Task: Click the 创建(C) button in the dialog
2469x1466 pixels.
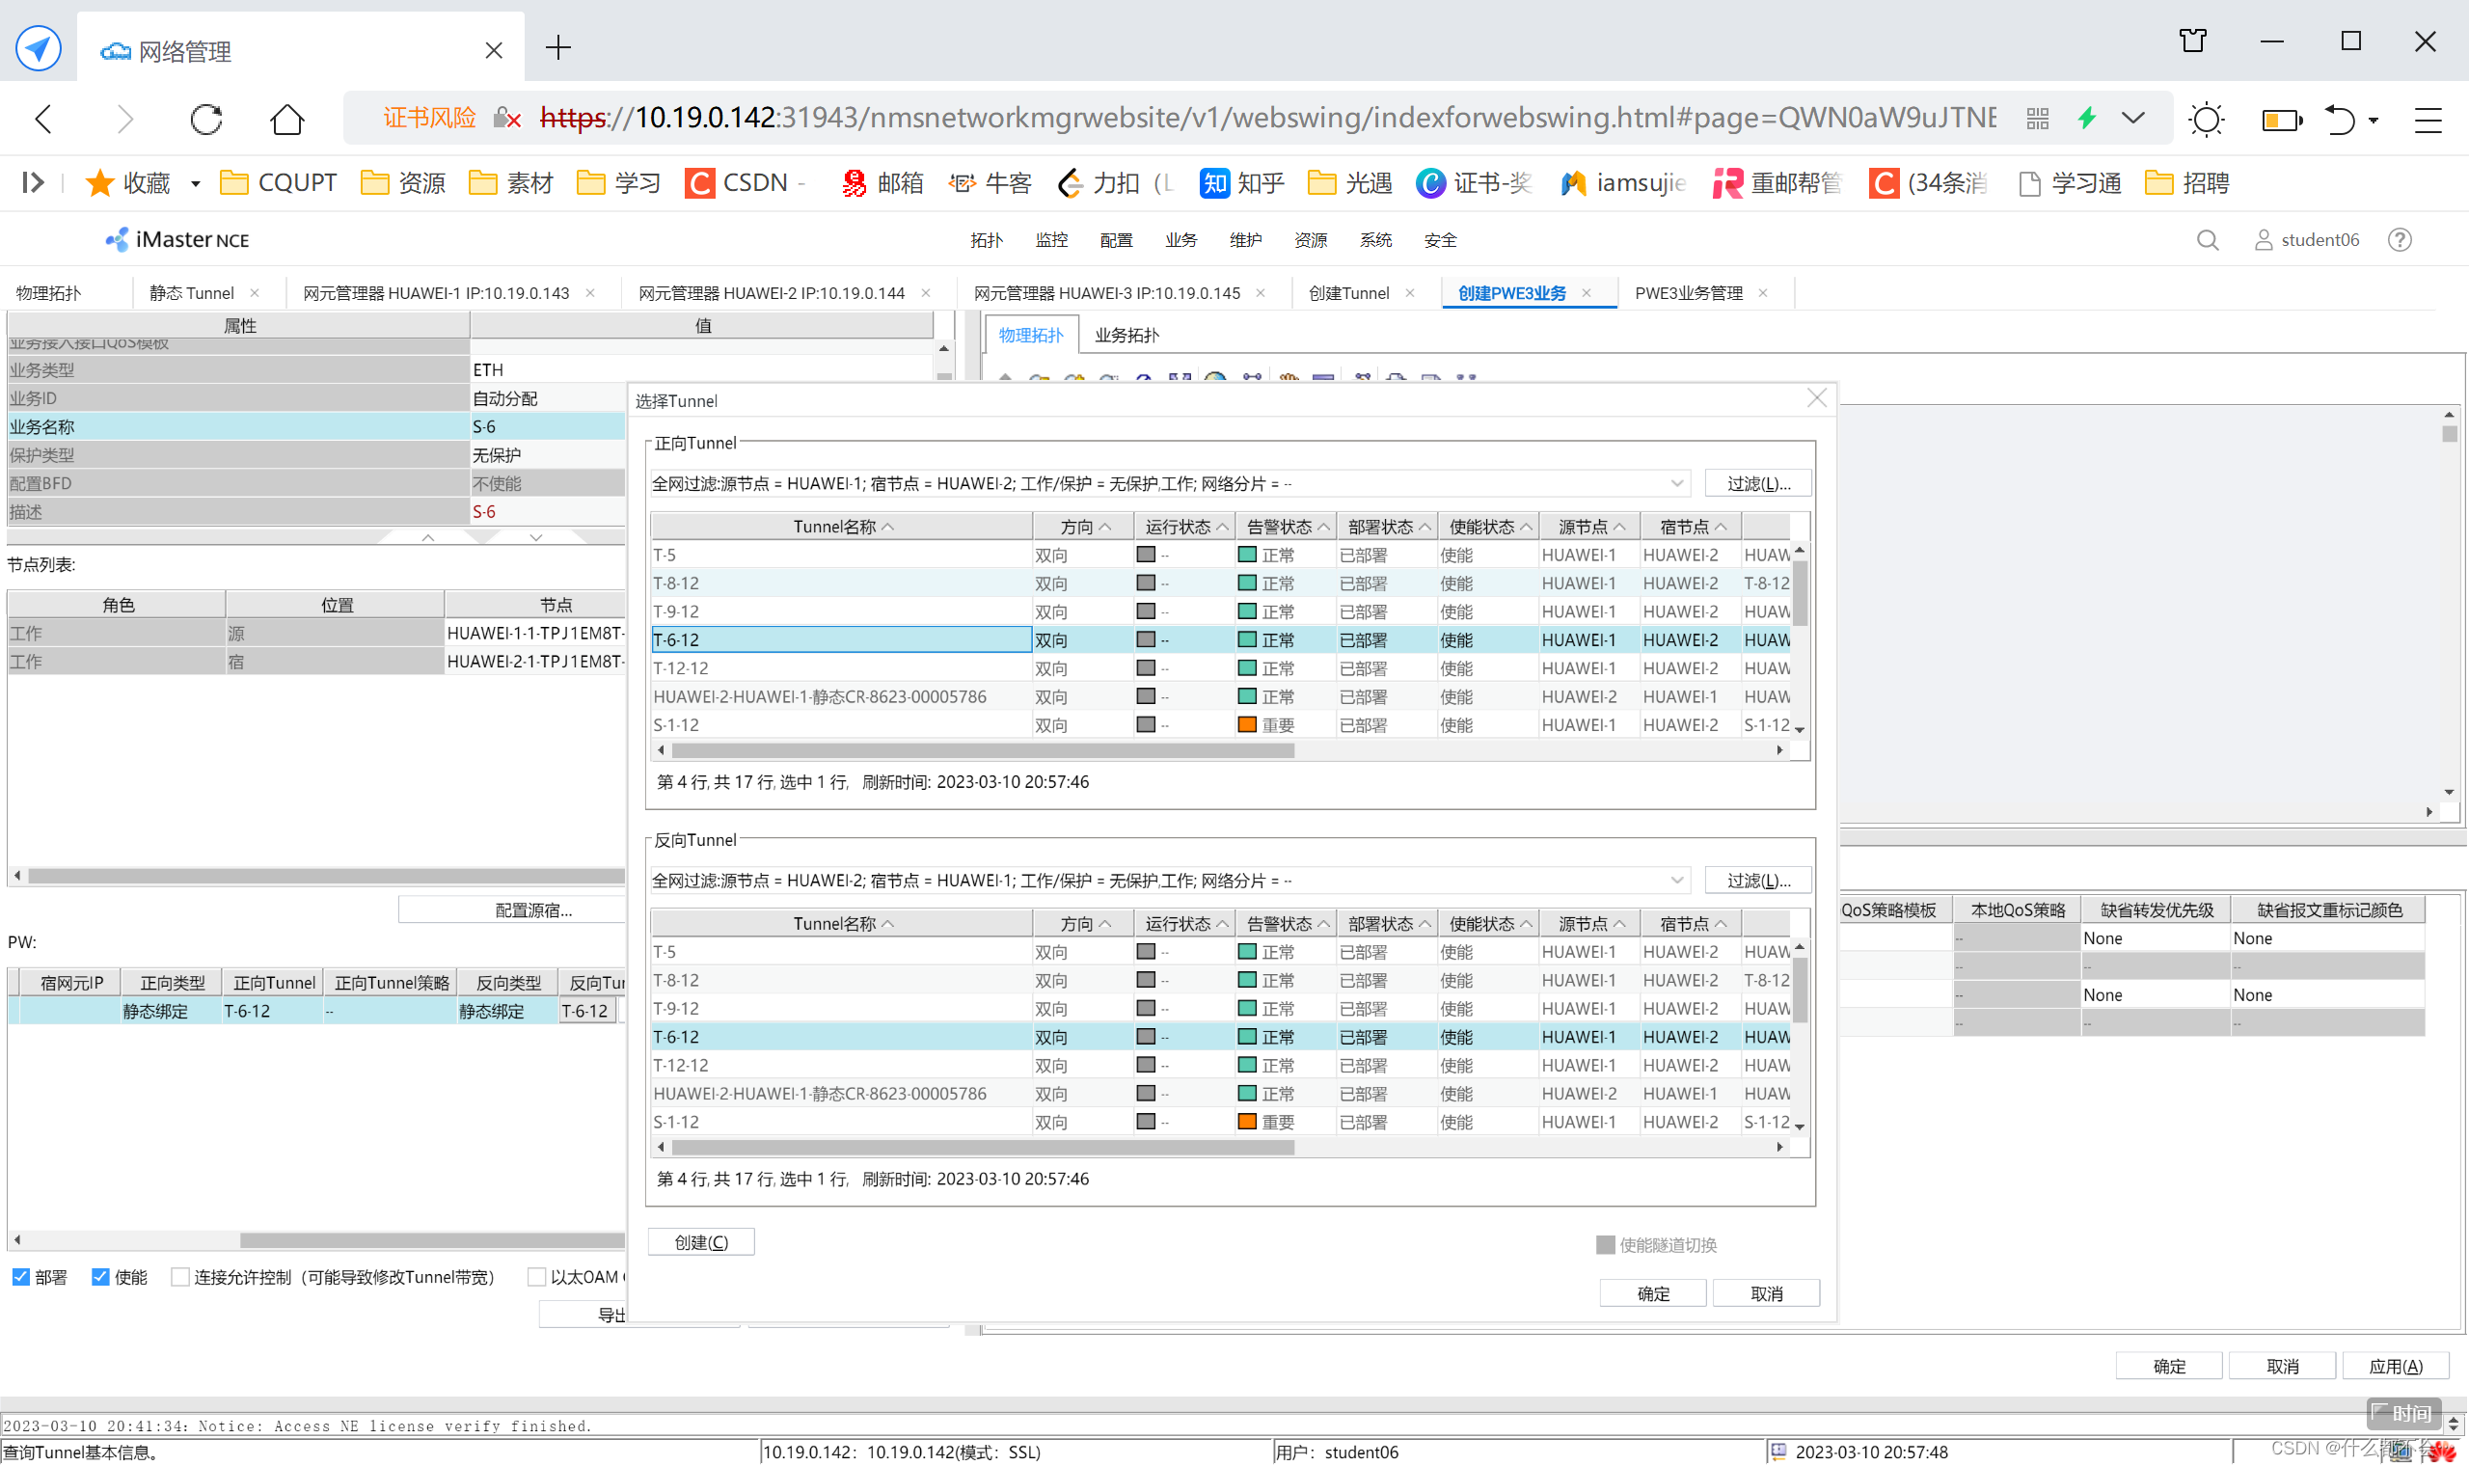Action: click(701, 1243)
